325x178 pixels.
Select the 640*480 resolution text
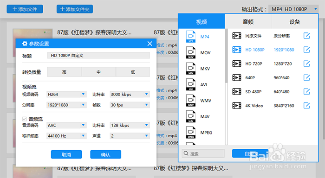pos(281,91)
